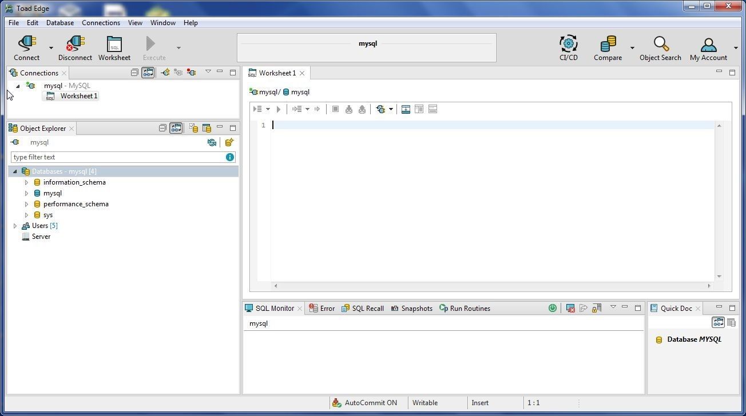Open the View menu

pos(135,23)
